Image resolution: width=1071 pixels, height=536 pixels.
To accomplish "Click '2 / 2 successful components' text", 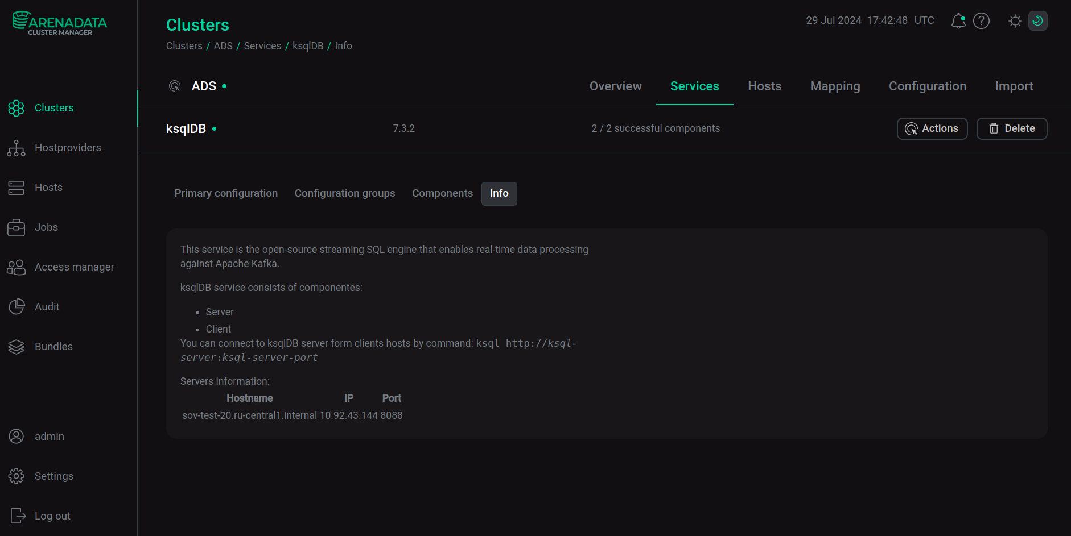I will (656, 129).
